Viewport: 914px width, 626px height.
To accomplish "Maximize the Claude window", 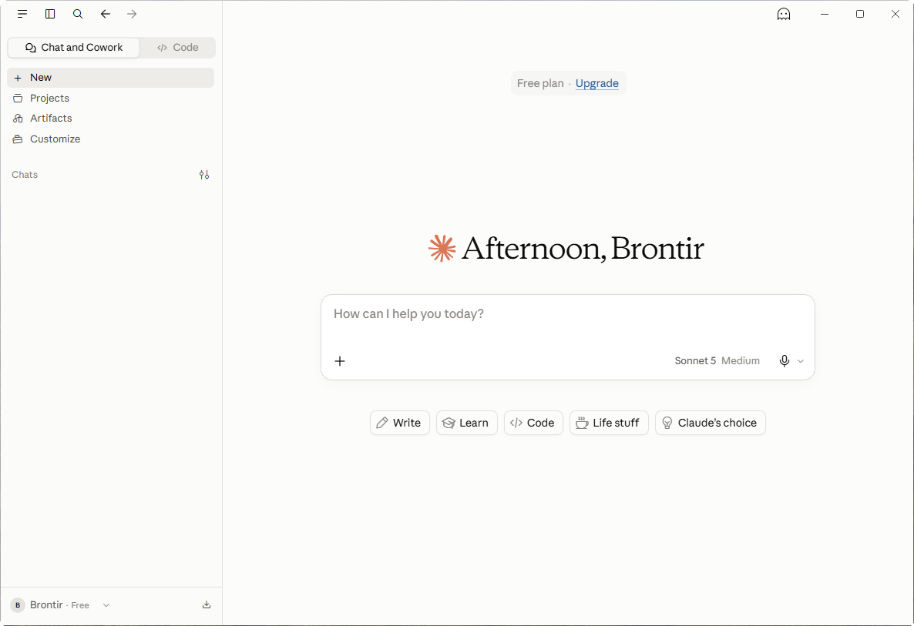I will click(x=860, y=14).
